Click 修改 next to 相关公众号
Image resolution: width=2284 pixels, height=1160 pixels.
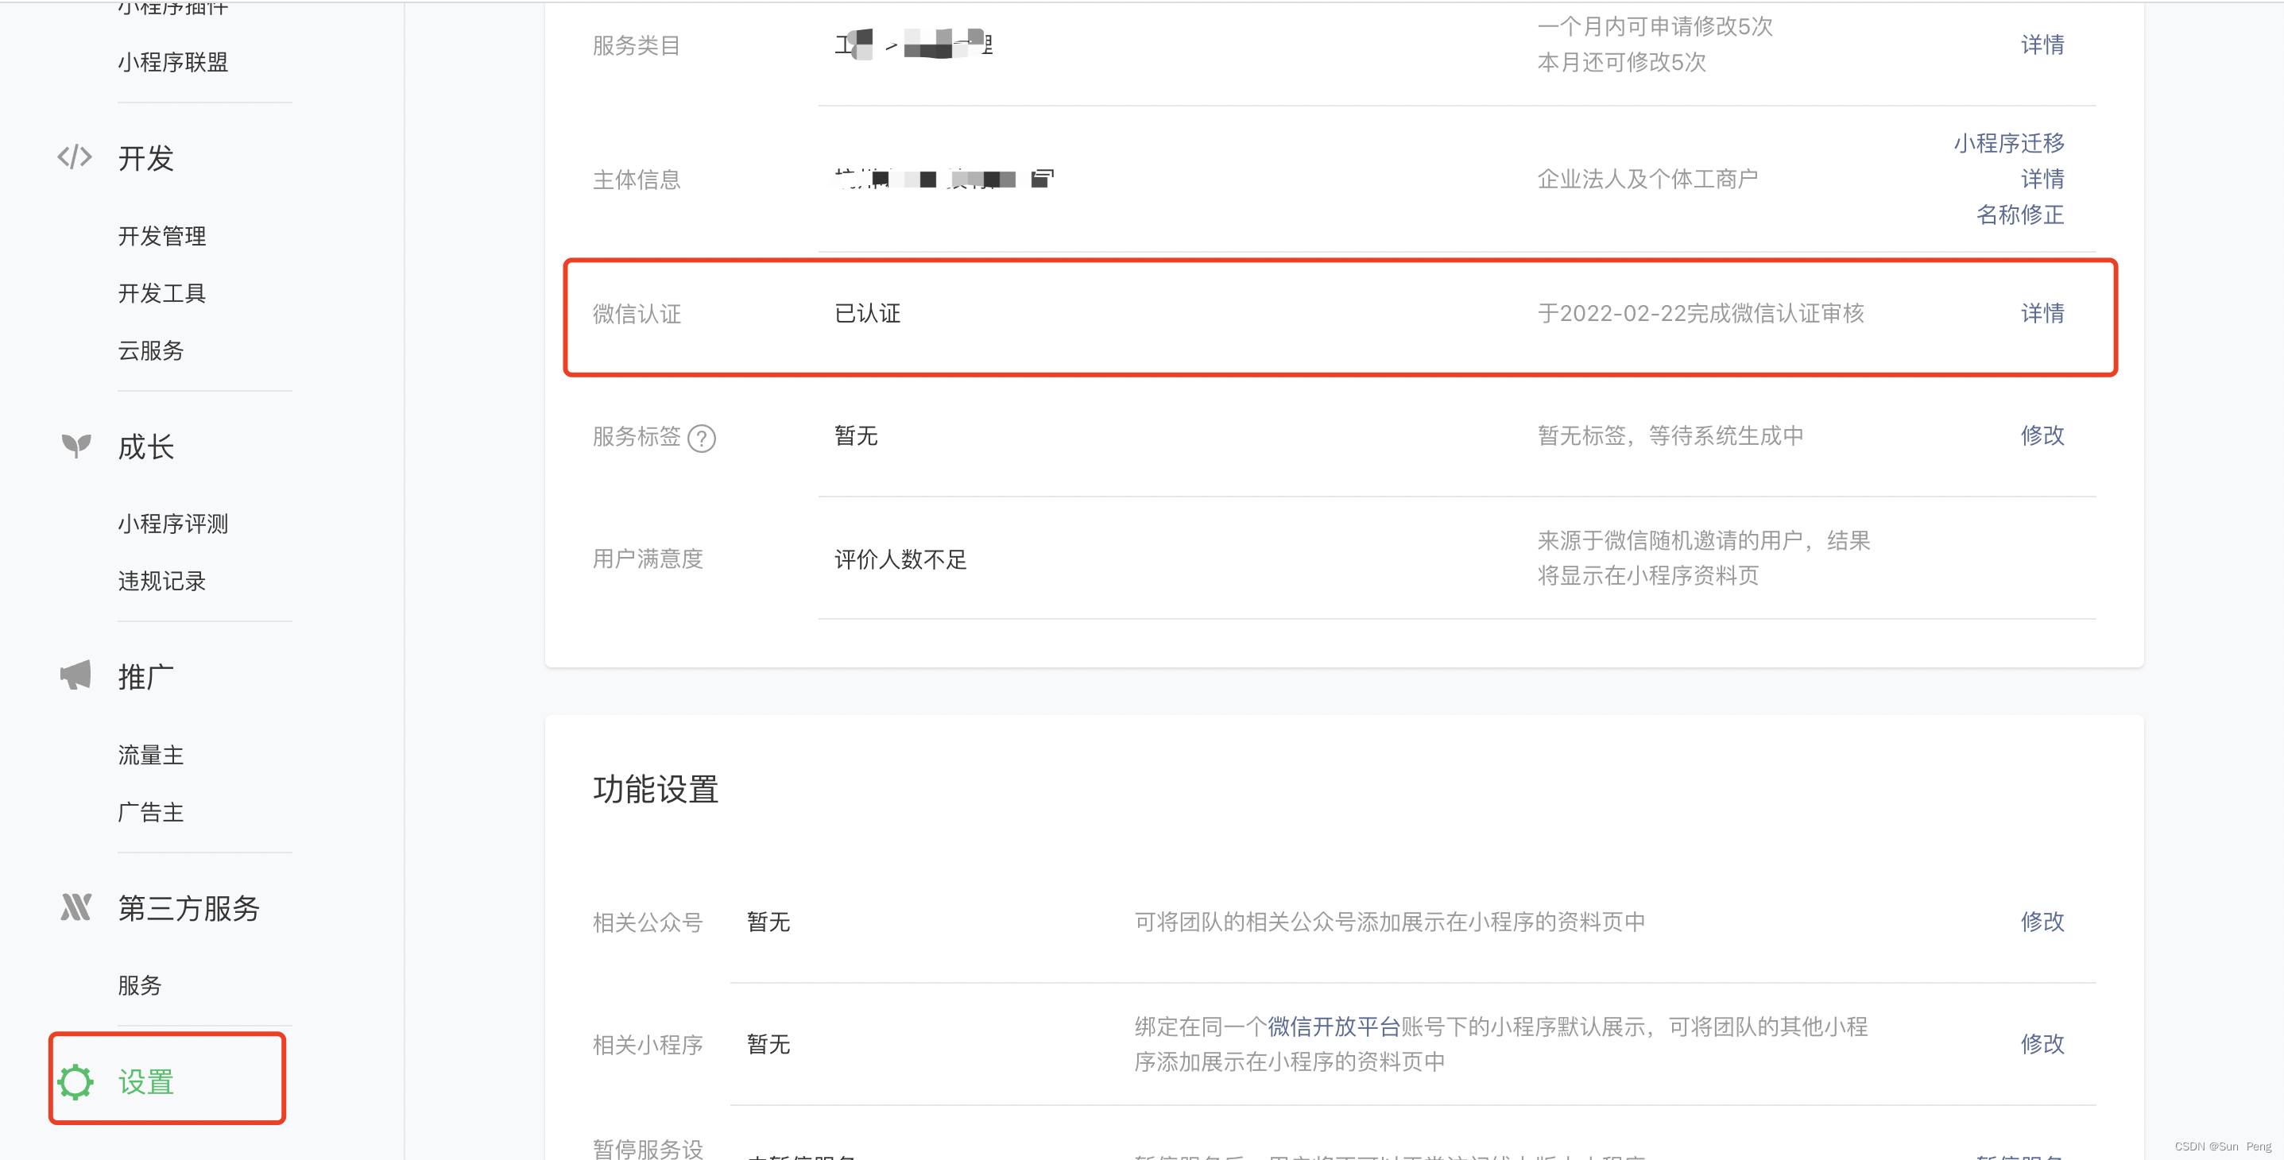[x=2042, y=922]
